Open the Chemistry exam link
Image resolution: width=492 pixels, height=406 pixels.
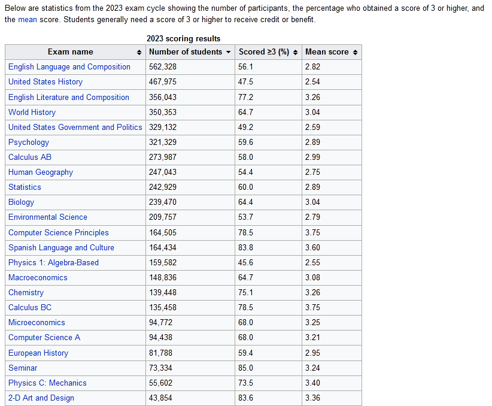pos(26,293)
